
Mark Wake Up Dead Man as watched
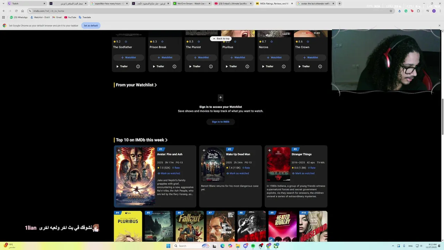(x=238, y=173)
